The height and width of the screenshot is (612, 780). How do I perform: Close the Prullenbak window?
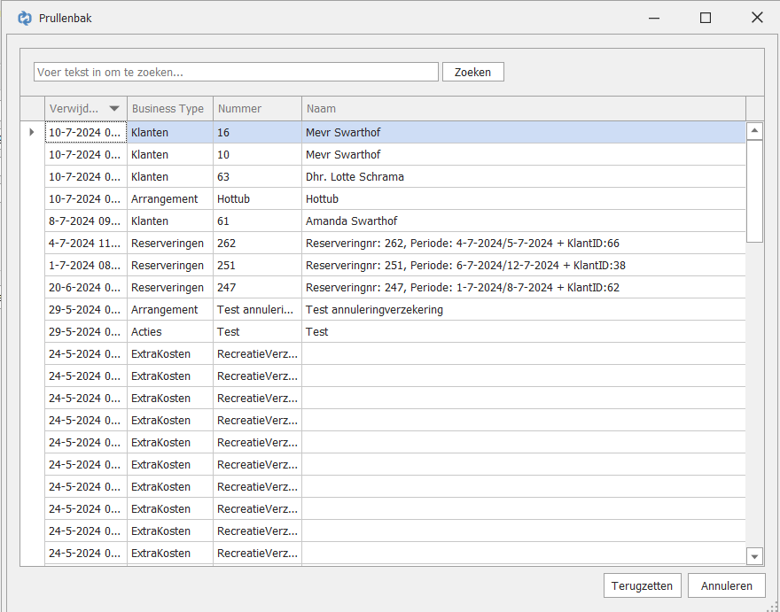(x=757, y=18)
